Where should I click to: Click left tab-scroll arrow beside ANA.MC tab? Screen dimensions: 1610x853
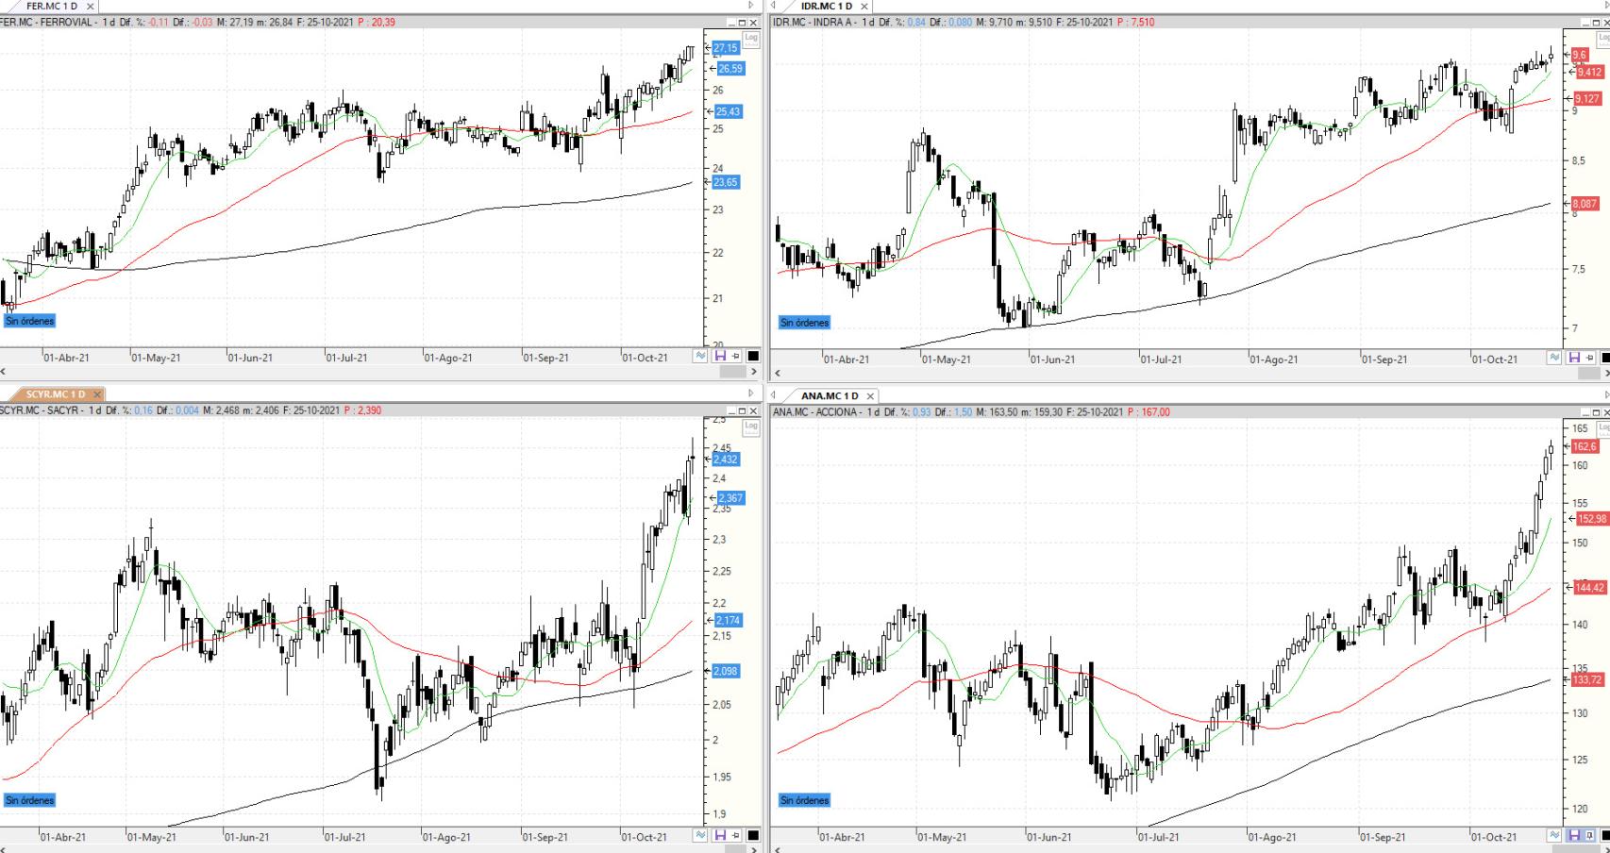point(775,395)
